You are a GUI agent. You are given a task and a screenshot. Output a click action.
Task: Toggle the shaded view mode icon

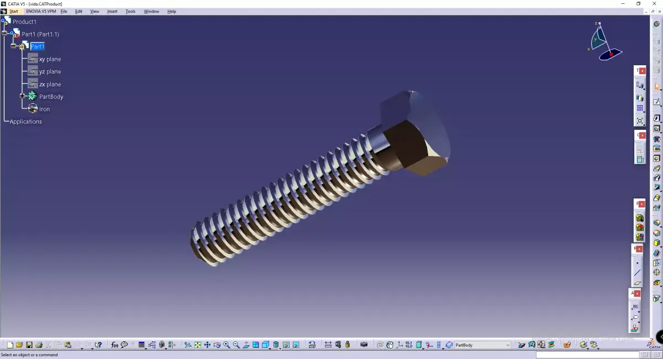pos(276,344)
